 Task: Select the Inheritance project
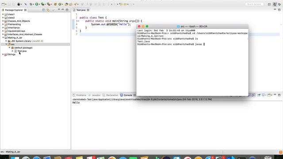coord(14,28)
